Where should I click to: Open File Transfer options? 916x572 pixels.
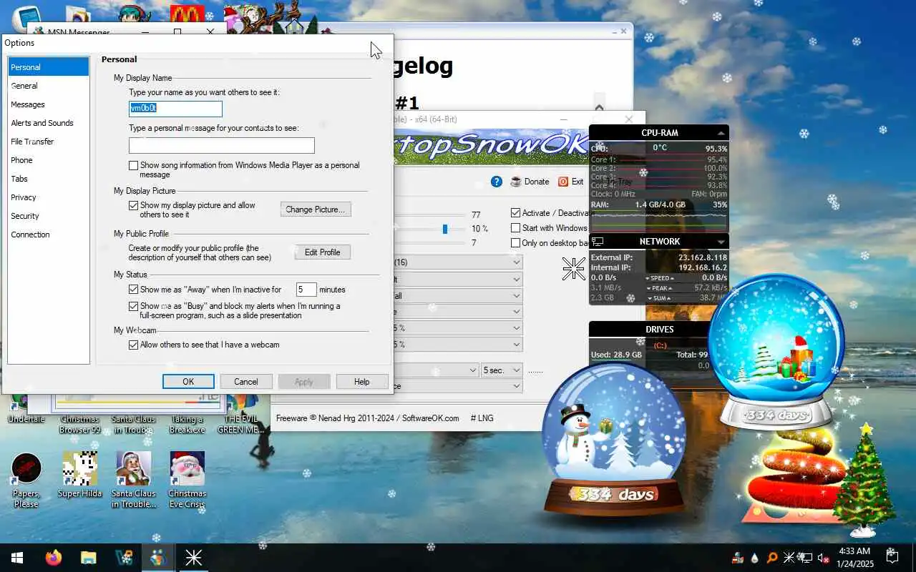(49, 142)
